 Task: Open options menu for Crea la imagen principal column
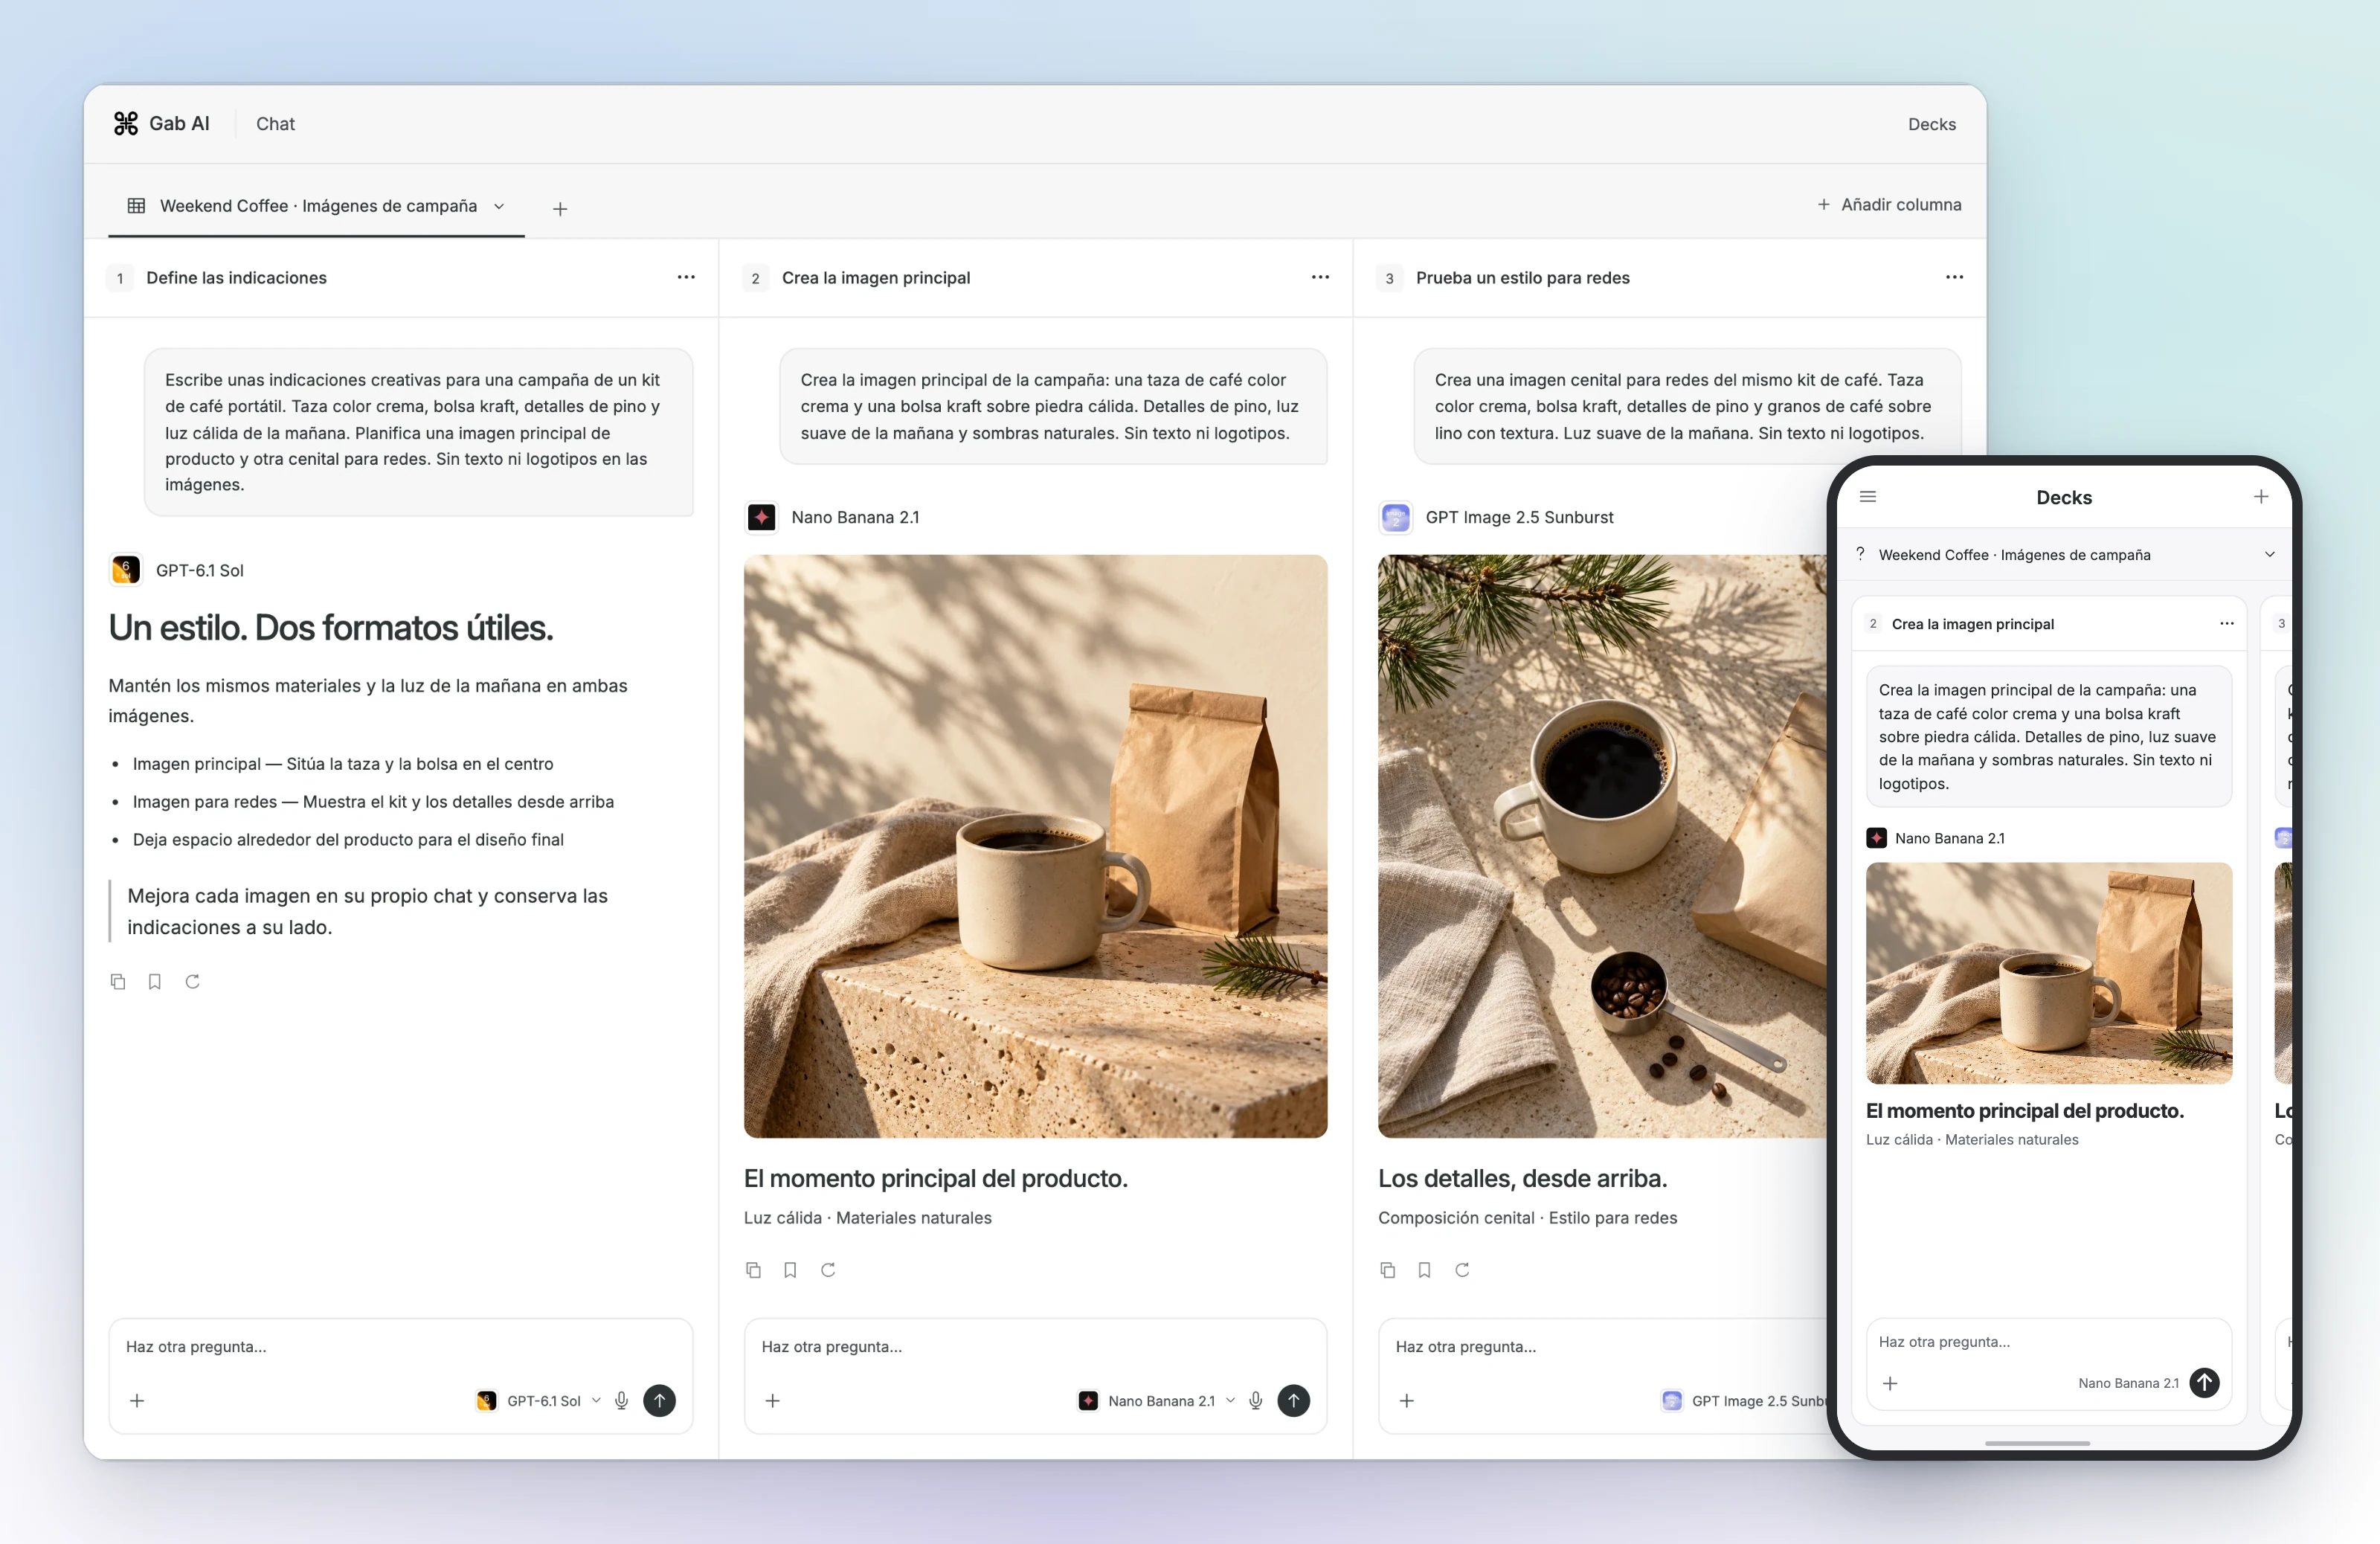tap(1320, 277)
